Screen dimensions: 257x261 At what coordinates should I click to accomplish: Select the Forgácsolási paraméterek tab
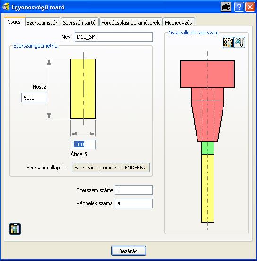pyautogui.click(x=130, y=23)
